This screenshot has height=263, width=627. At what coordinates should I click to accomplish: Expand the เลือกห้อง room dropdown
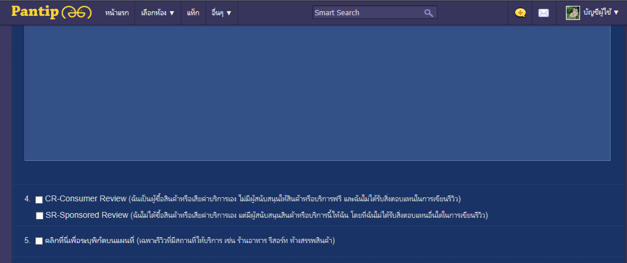click(x=158, y=13)
